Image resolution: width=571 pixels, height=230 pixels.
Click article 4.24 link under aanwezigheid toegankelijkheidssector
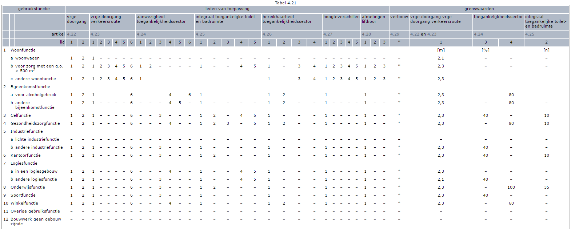point(141,34)
